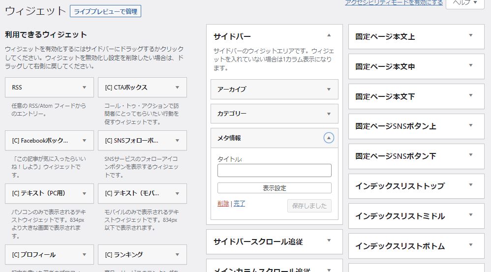Click the 保存しました button
Screen dimensions: 491x272
click(309, 206)
